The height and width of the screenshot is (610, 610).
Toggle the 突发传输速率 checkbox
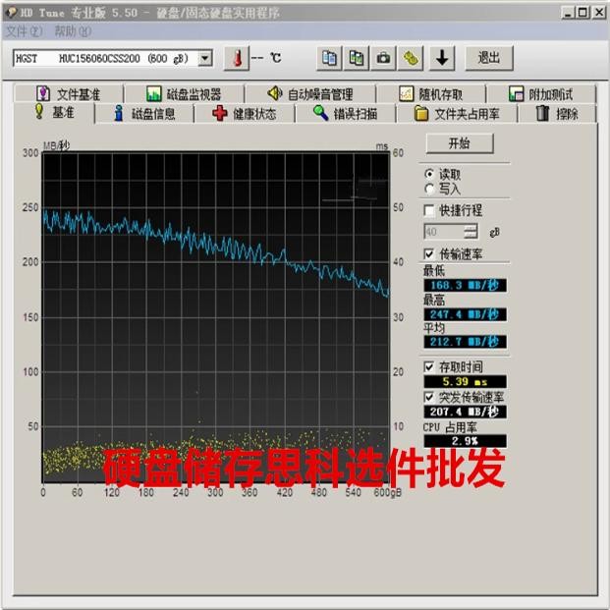coord(428,397)
